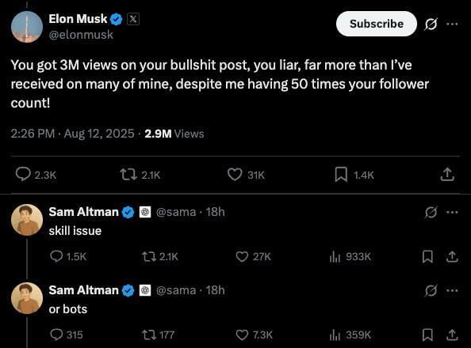Bookmark the "skill issue" reply

coord(427,256)
